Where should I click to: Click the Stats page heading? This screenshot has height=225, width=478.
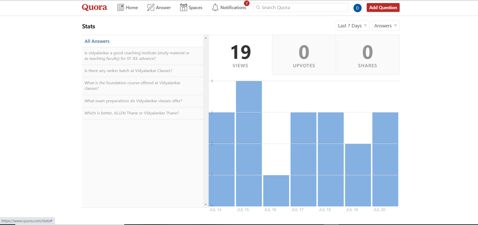(88, 26)
